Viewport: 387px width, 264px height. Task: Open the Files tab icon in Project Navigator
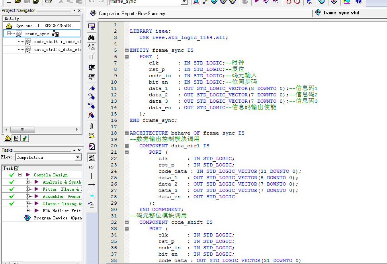[x=16, y=139]
